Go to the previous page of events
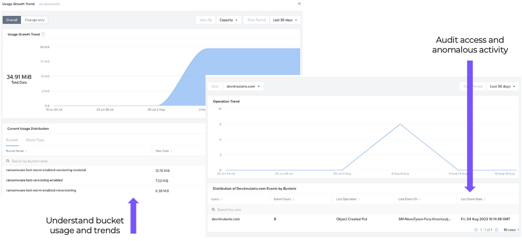Viewport: 522px width, 241px height. [x=476, y=230]
